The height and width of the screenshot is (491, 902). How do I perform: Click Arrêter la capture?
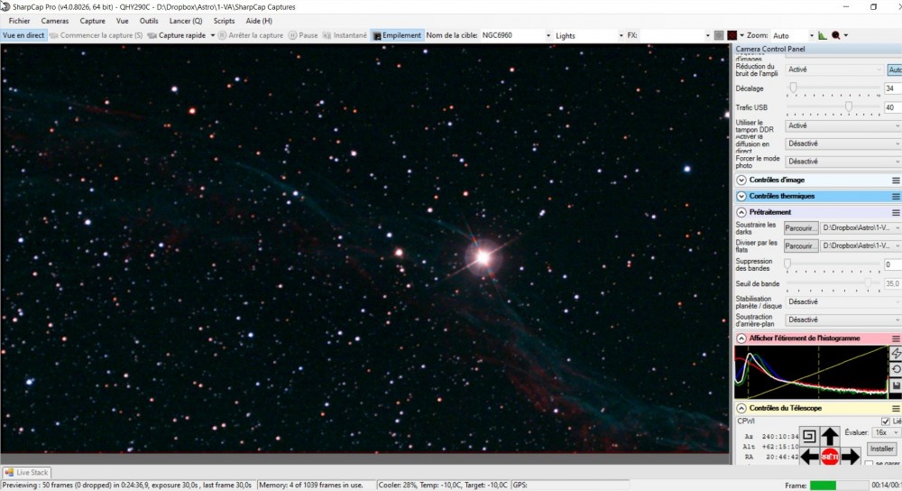click(x=251, y=35)
